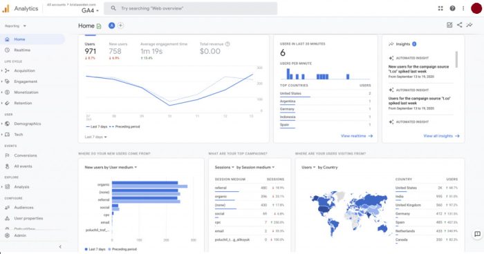Click the 'Argentina' row in top countries
Screen dimensions: 484x254
point(326,101)
